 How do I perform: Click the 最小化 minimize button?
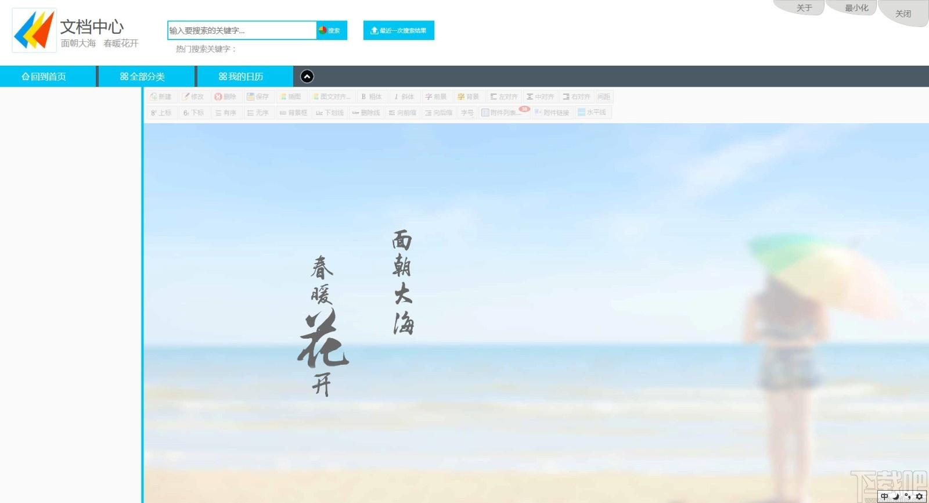pos(856,8)
